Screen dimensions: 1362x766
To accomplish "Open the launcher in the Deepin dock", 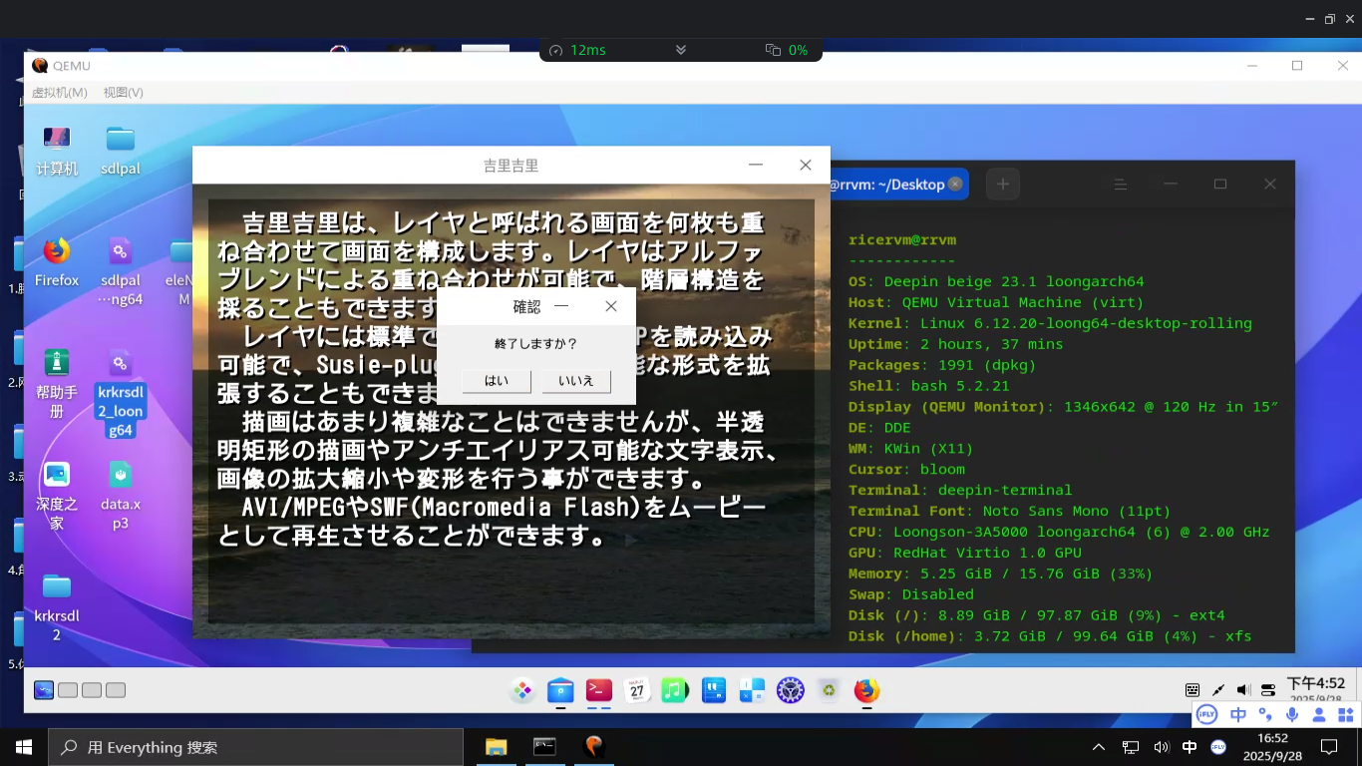I will point(522,690).
